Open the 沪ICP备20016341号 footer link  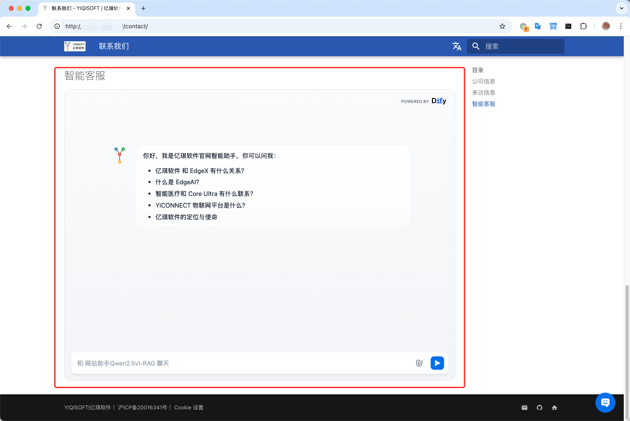click(142, 408)
